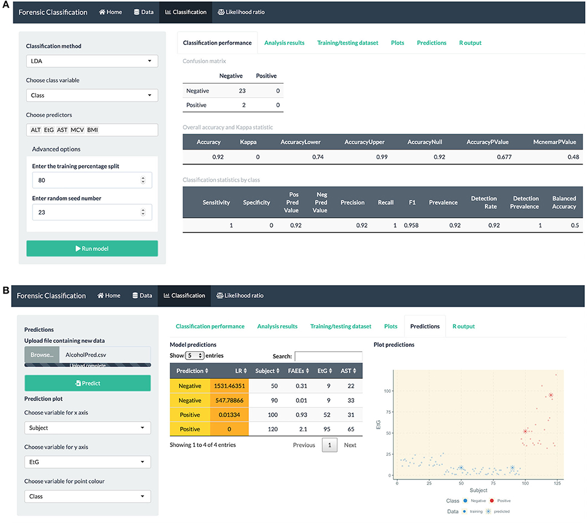Switch to Plots tab in panel B
587x524 pixels.
click(391, 326)
